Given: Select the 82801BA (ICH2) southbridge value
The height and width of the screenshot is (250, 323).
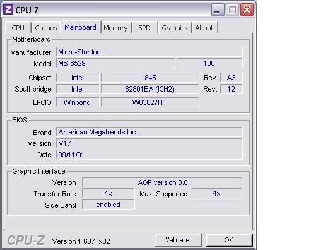Looking at the screenshot, I should (150, 89).
